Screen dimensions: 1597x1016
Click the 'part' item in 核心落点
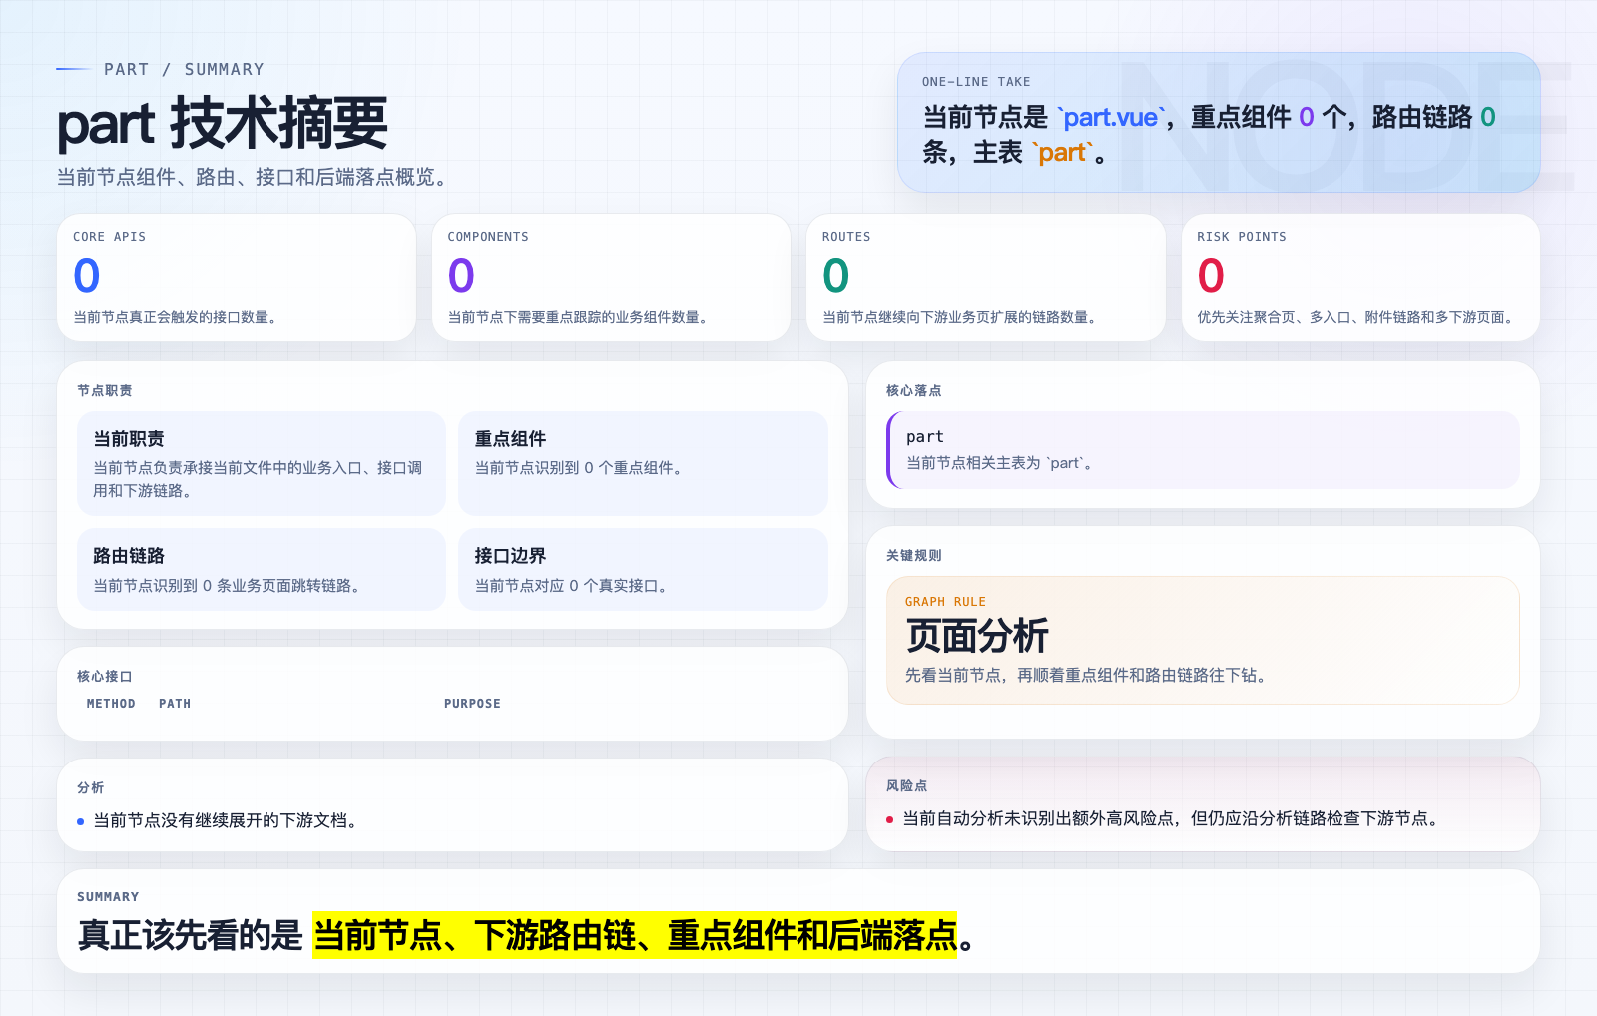point(925,437)
